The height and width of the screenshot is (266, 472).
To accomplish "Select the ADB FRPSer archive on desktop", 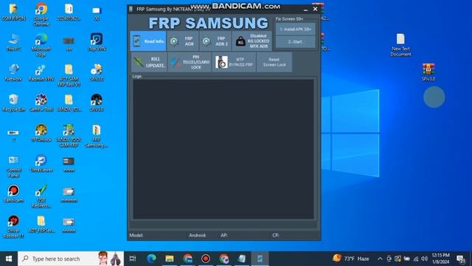I will click(x=41, y=225).
